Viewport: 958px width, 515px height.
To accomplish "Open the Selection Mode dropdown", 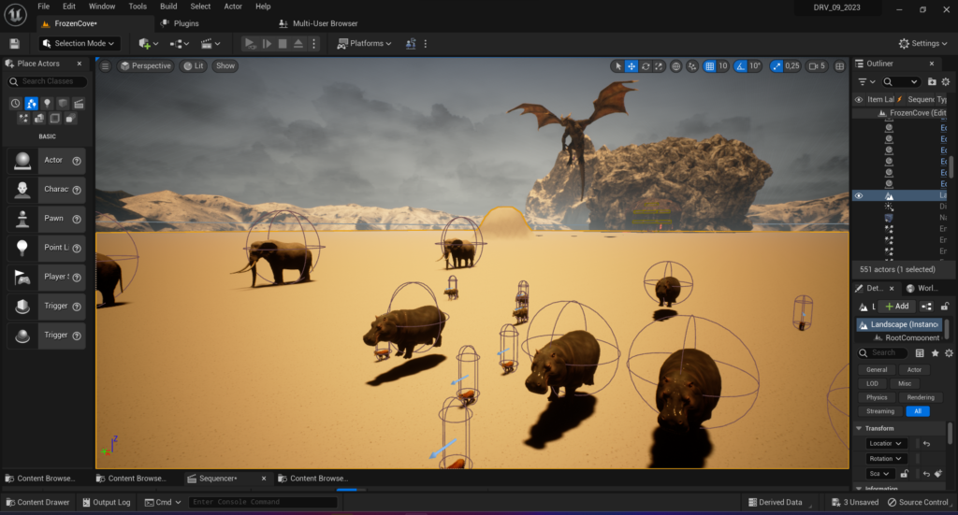I will point(80,43).
